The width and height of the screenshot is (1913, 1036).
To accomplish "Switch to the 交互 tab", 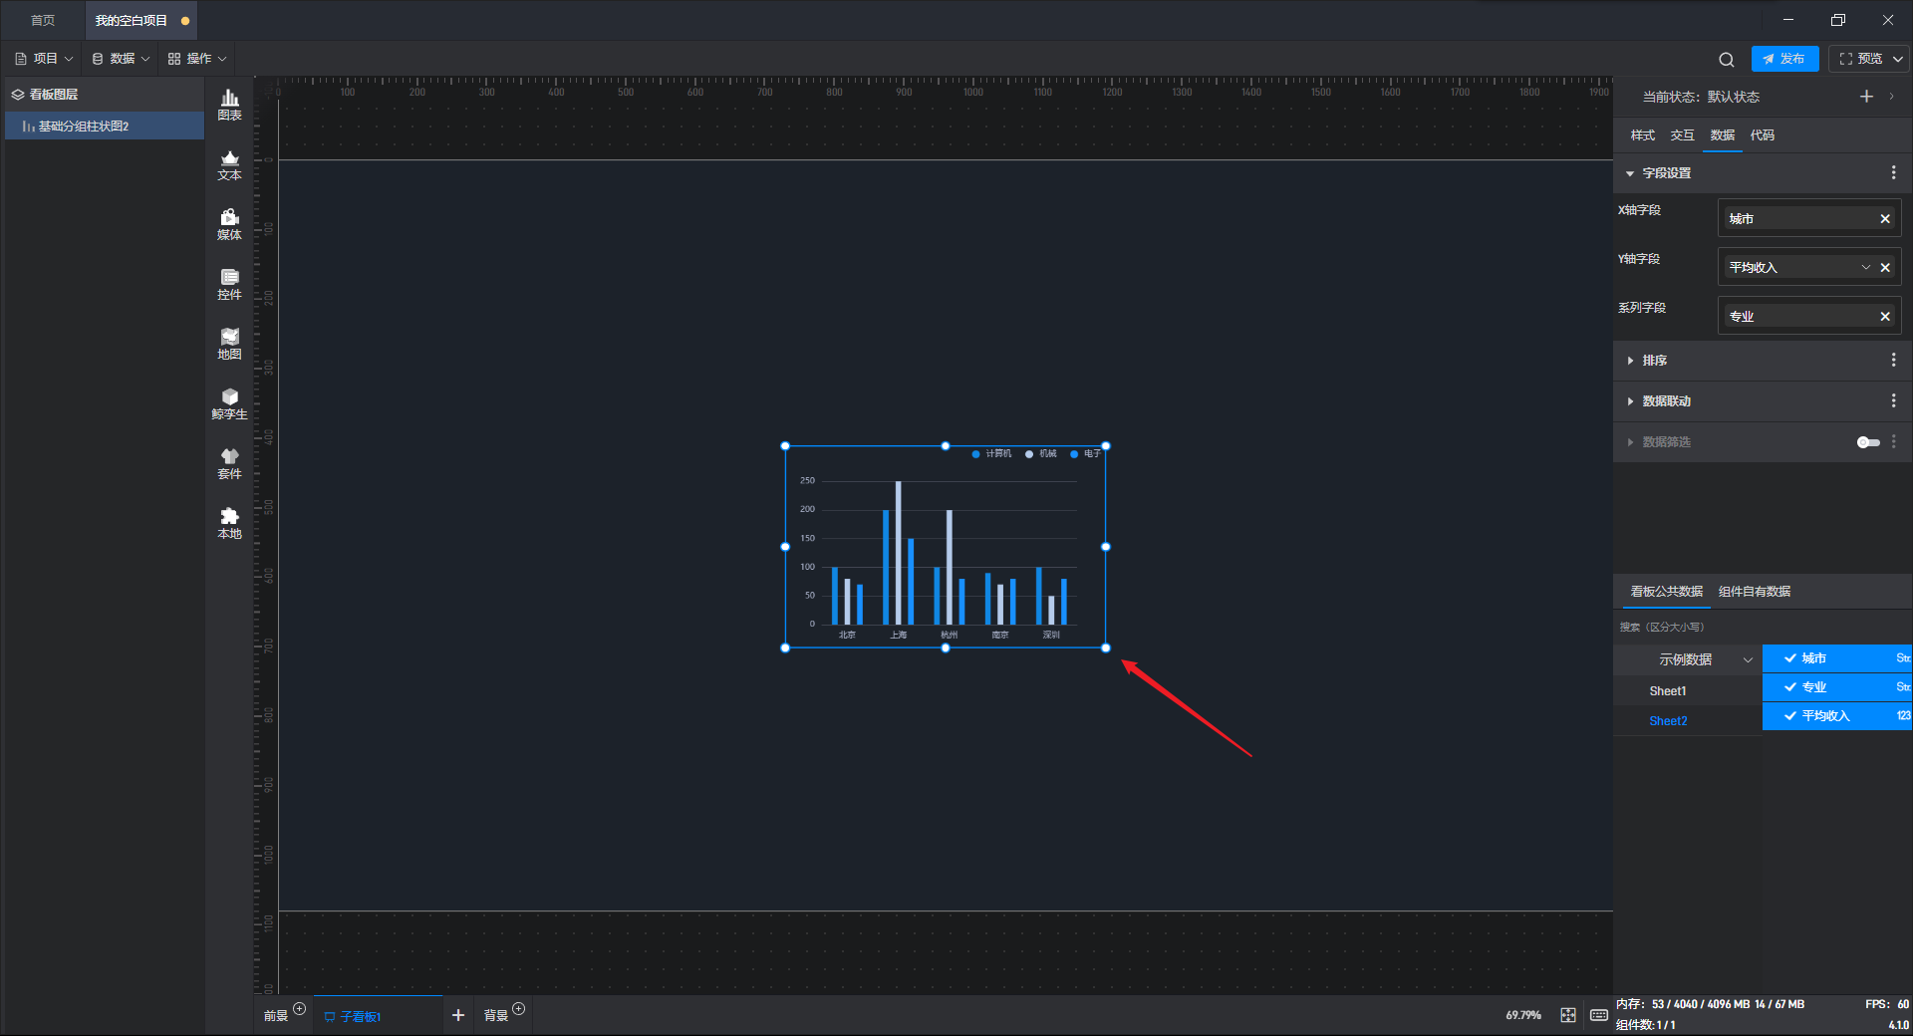I will (x=1682, y=135).
